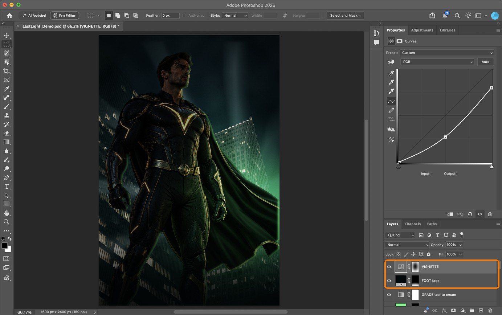502x315 pixels.
Task: Click the Select and Mask button
Action: pyautogui.click(x=345, y=16)
